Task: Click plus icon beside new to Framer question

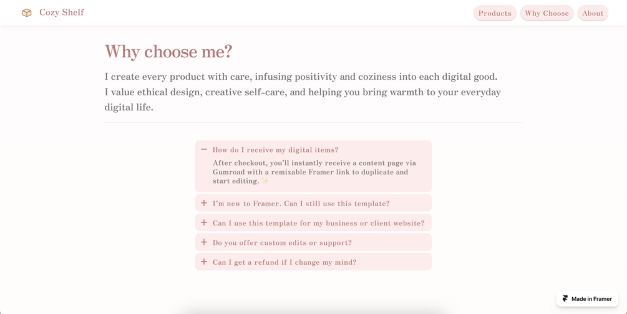Action: click(204, 203)
